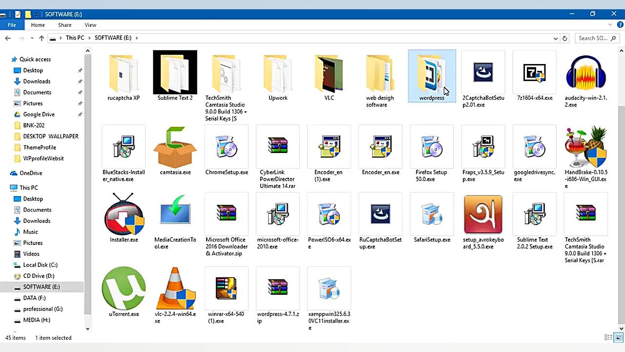Click the navigation pane scroll up arrow
The image size is (625, 352).
point(87,51)
